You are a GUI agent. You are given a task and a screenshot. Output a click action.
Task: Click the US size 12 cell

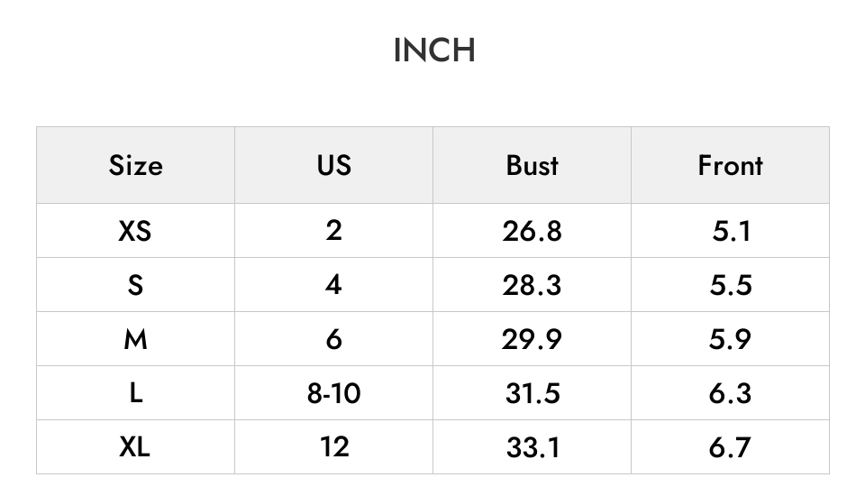tap(333, 446)
